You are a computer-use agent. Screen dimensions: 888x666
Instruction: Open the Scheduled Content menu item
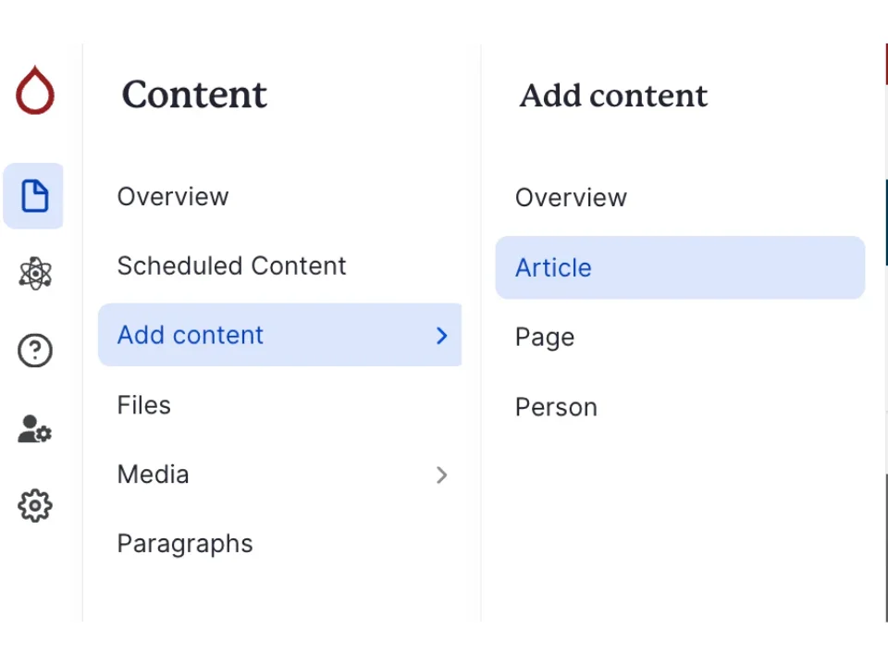click(x=231, y=265)
